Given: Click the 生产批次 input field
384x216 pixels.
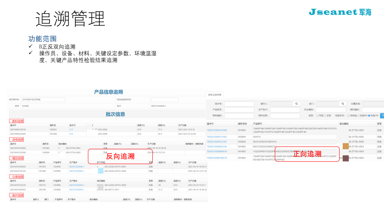Looking at the screenshot, I should (x=285, y=110).
